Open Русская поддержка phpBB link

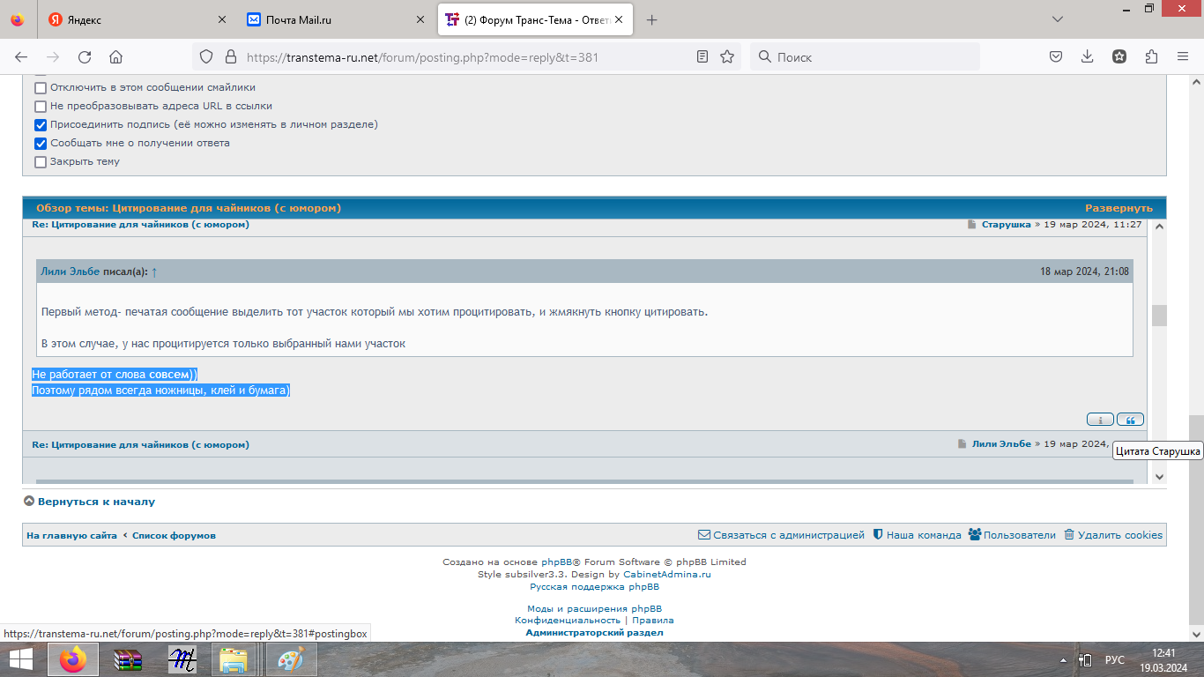pos(594,587)
